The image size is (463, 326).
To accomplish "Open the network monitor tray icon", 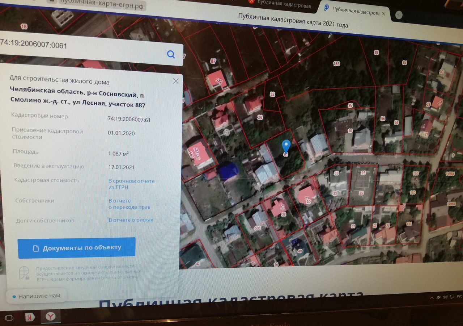I will (451, 297).
